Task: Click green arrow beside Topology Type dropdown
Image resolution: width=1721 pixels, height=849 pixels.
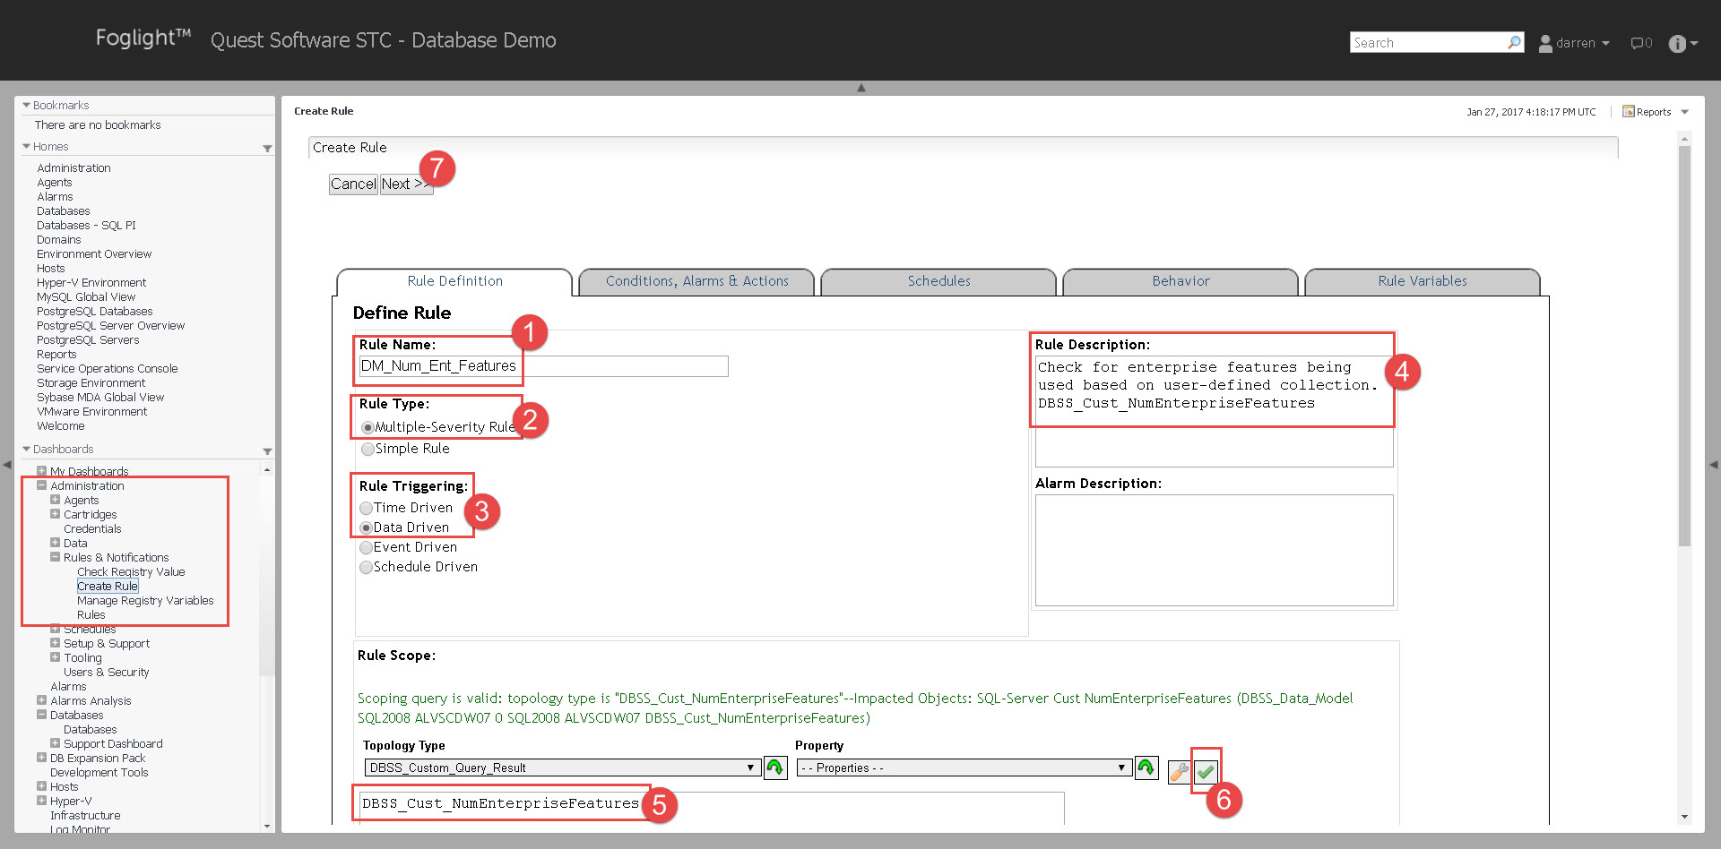Action: (x=775, y=768)
